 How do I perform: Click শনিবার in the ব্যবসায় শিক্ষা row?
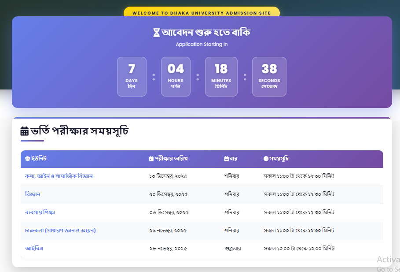pos(231,212)
